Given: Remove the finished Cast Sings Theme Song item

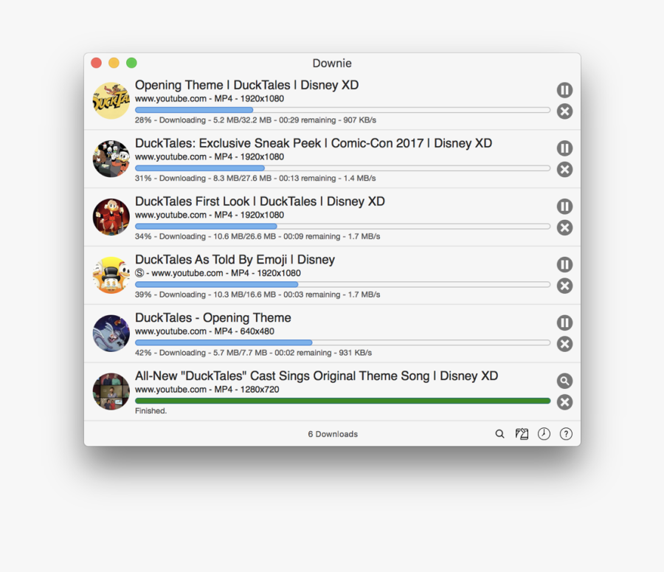Looking at the screenshot, I should coord(564,402).
